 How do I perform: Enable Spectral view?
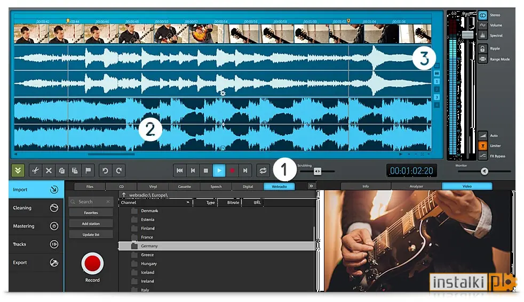(x=482, y=35)
